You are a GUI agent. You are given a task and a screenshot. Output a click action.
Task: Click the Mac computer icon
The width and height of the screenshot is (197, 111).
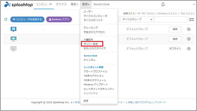coord(14,39)
